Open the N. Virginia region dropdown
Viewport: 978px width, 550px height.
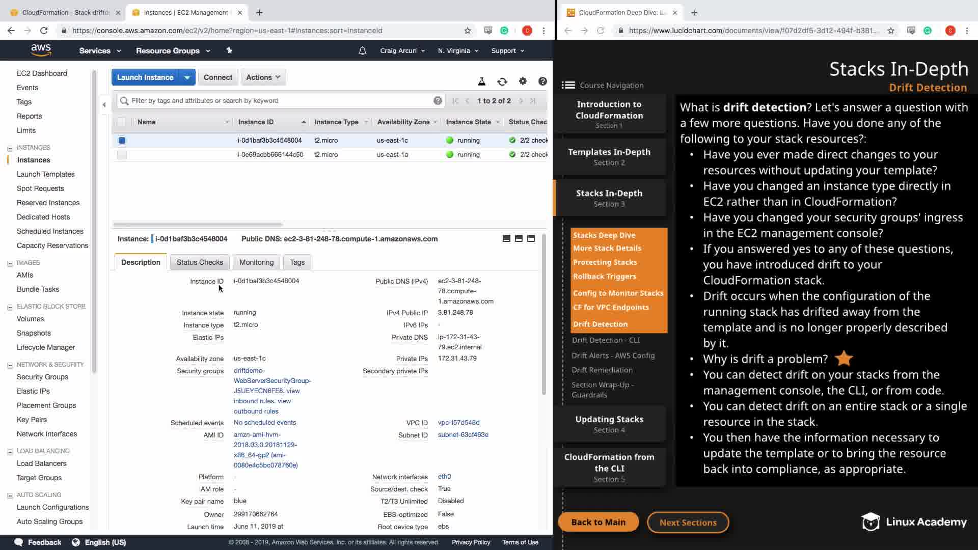[458, 51]
